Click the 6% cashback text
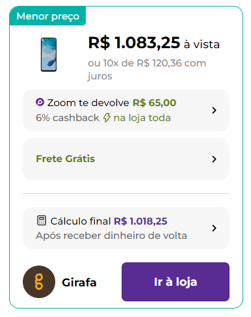 [x=68, y=118]
